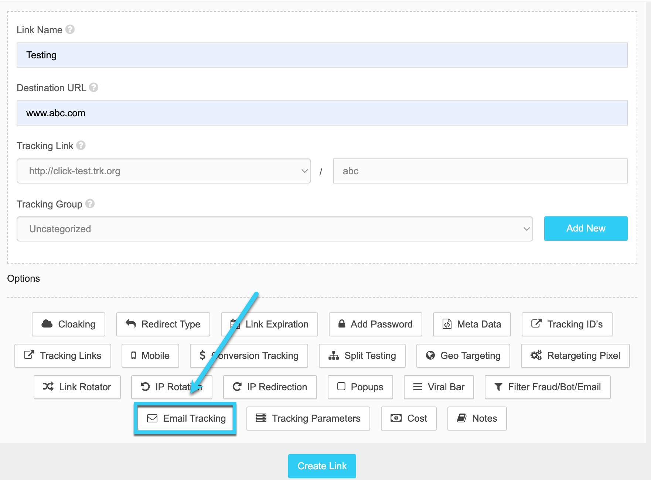Open the Add Password option
This screenshot has height=480, width=651.
click(375, 324)
